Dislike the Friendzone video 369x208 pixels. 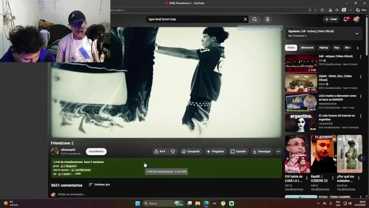(173, 151)
